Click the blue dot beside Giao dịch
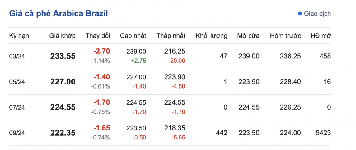356x150 pixels. coord(300,14)
